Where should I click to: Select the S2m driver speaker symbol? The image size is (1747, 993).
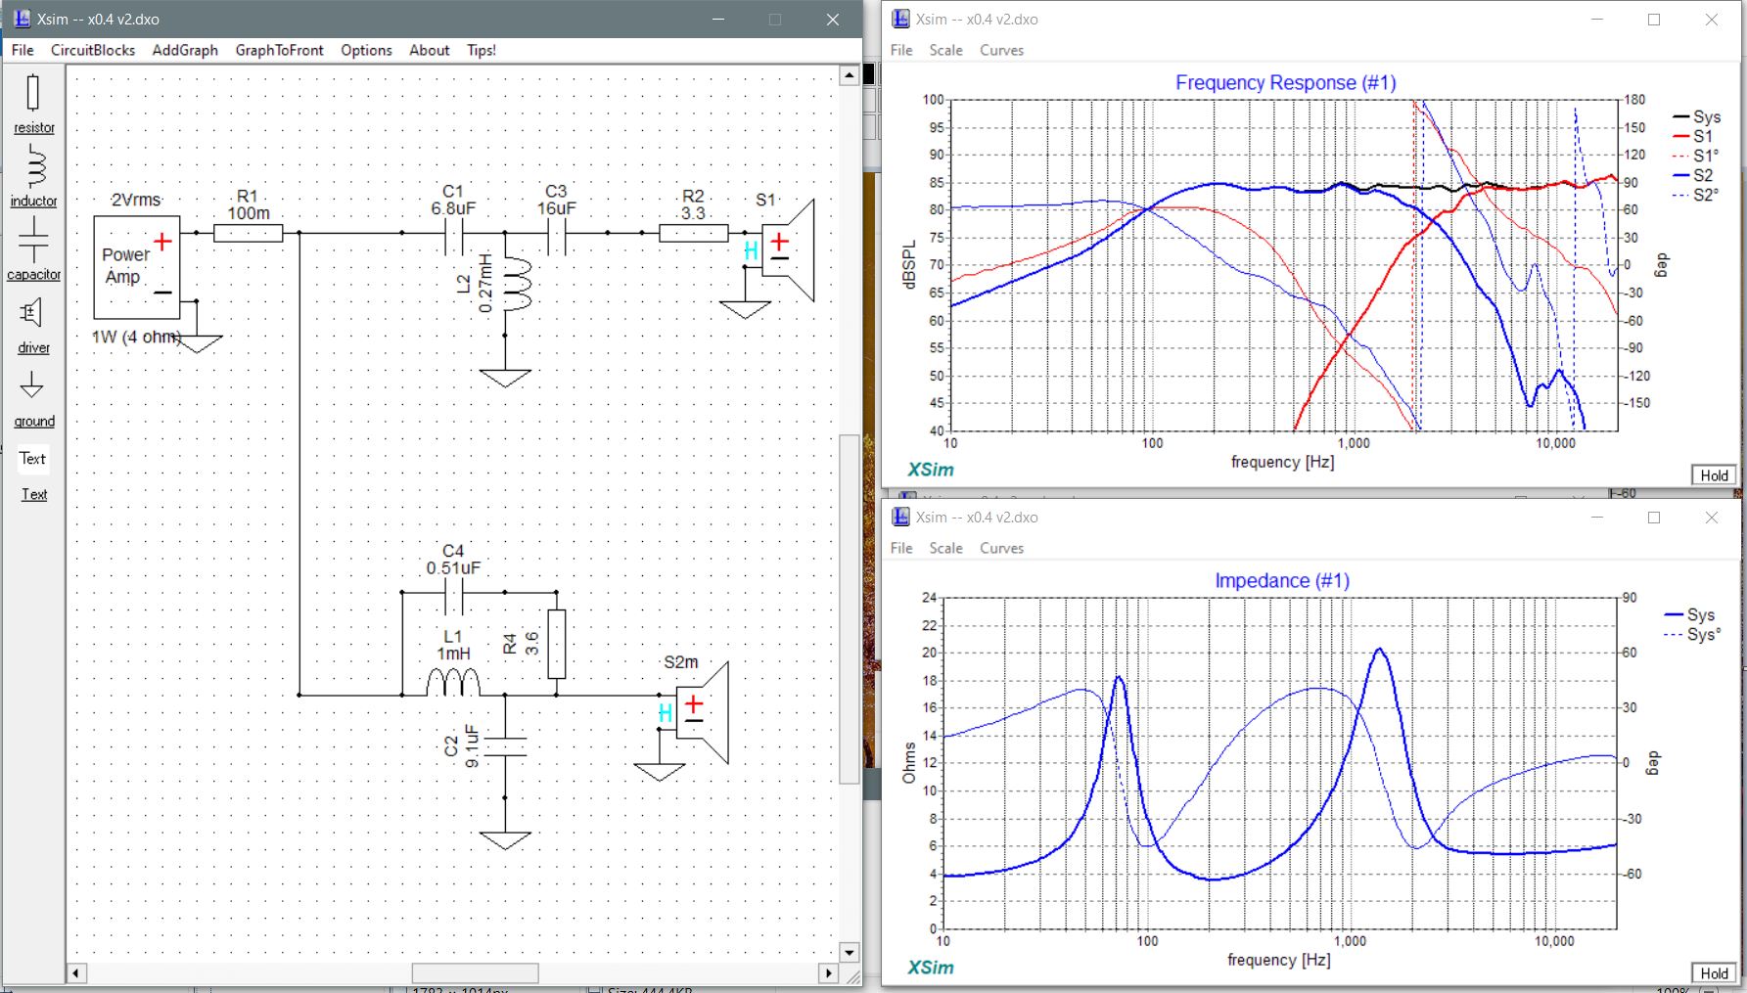[703, 712]
